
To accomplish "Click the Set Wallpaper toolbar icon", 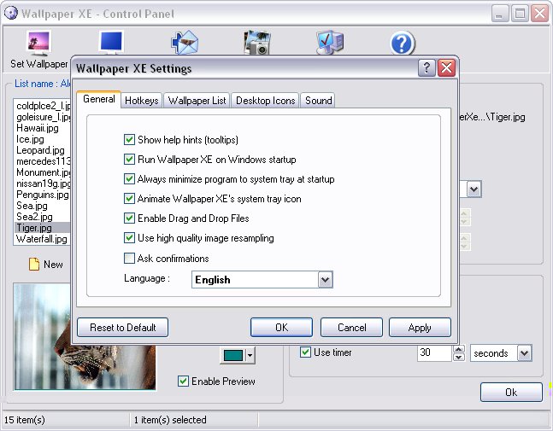I will coord(38,43).
